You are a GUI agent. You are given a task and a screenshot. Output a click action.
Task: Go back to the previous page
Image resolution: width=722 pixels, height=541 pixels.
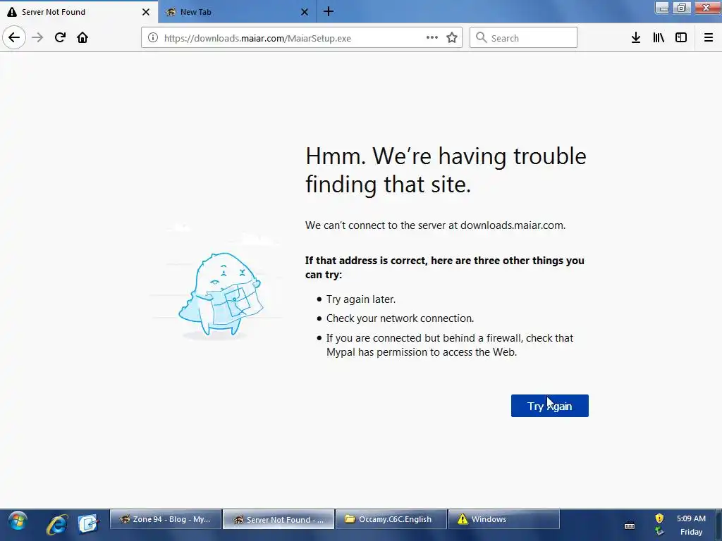(x=14, y=37)
